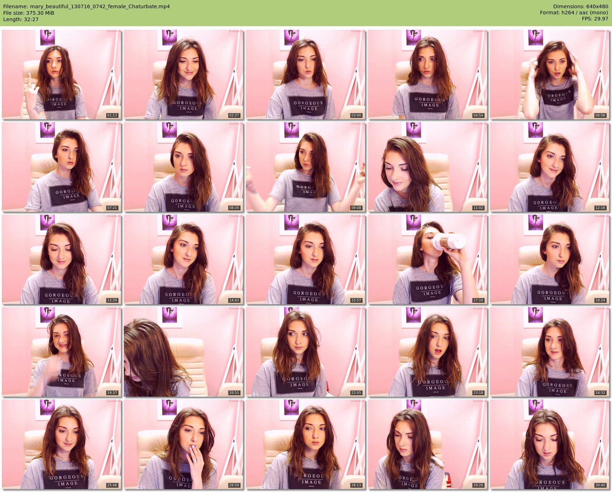Viewport: 612px width, 492px height.
Task: Select the frame at 25:46
Action: tap(62, 444)
